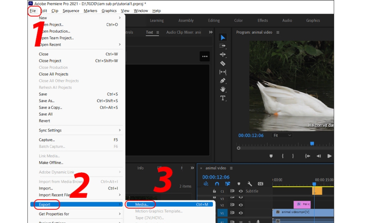Expand the Import Recent File submenu
The width and height of the screenshot is (371, 223).
coord(120,195)
